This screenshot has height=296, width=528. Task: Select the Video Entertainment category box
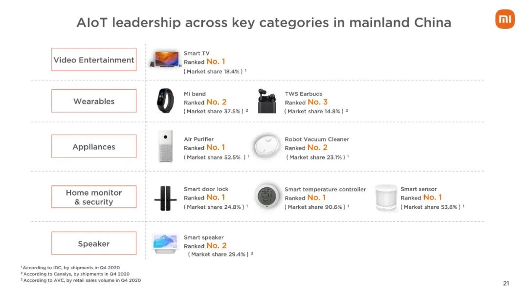94,59
